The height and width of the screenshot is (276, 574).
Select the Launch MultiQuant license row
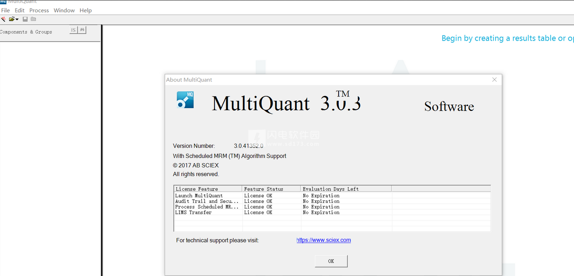coord(332,196)
